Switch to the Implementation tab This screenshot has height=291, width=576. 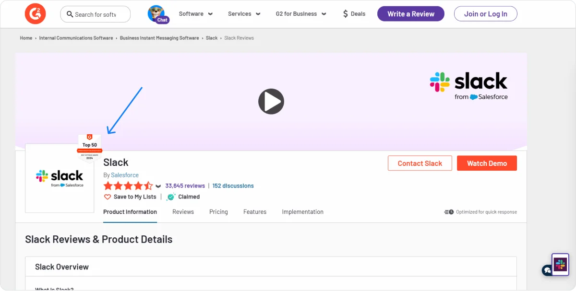pos(303,212)
